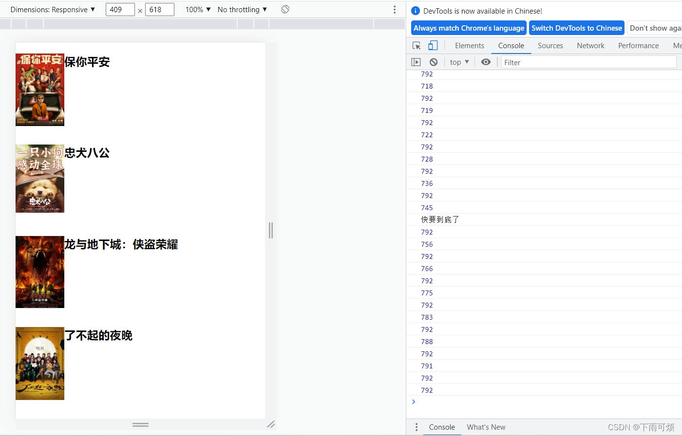Click the viewport width field showing 409
The width and height of the screenshot is (682, 436).
pyautogui.click(x=120, y=10)
